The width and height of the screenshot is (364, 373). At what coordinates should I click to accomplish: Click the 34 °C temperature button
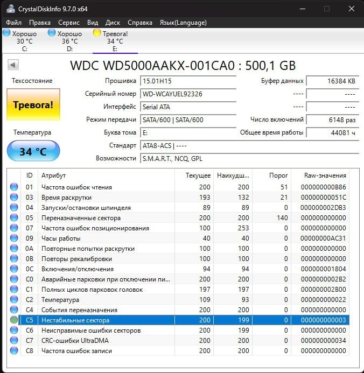33,151
